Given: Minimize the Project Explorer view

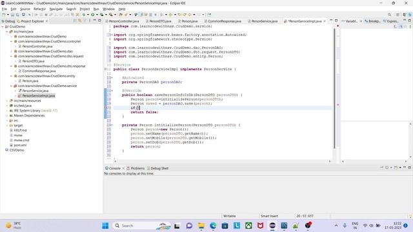Looking at the screenshot, I should 95,21.
